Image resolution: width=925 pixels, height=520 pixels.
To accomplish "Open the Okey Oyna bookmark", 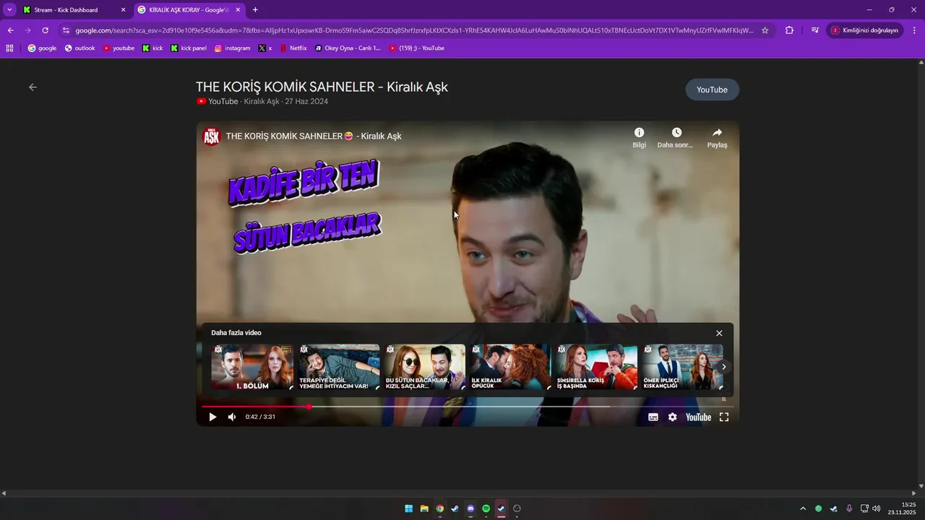I will pos(348,48).
